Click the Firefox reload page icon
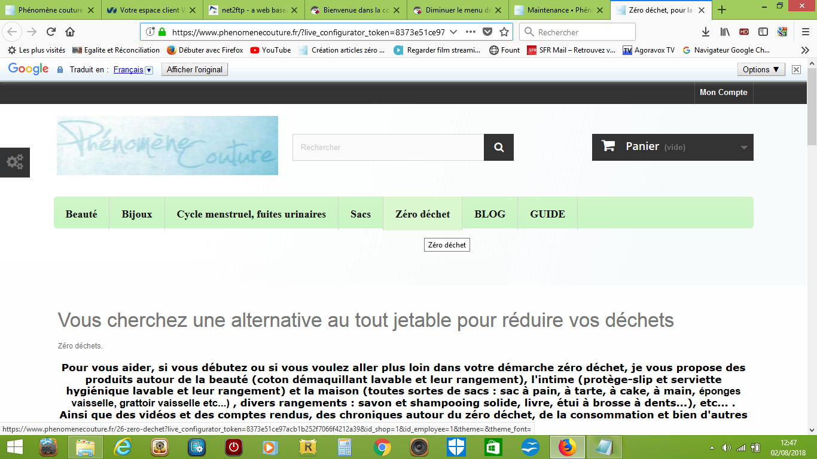 tap(51, 32)
